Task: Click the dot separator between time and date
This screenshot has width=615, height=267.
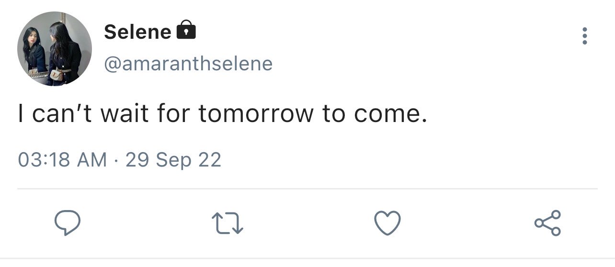Action: tap(116, 160)
